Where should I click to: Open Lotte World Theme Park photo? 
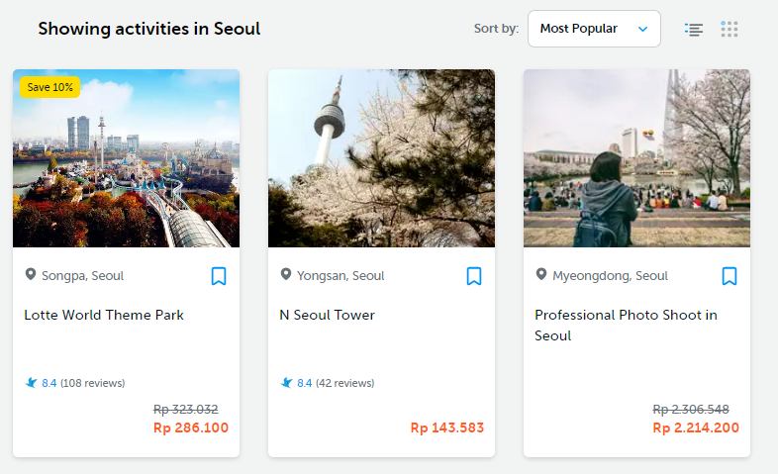pyautogui.click(x=126, y=158)
